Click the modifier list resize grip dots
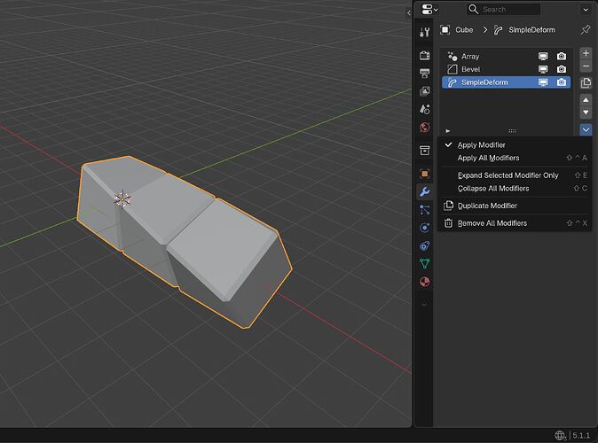Viewport: 598px width, 443px height. 512,131
